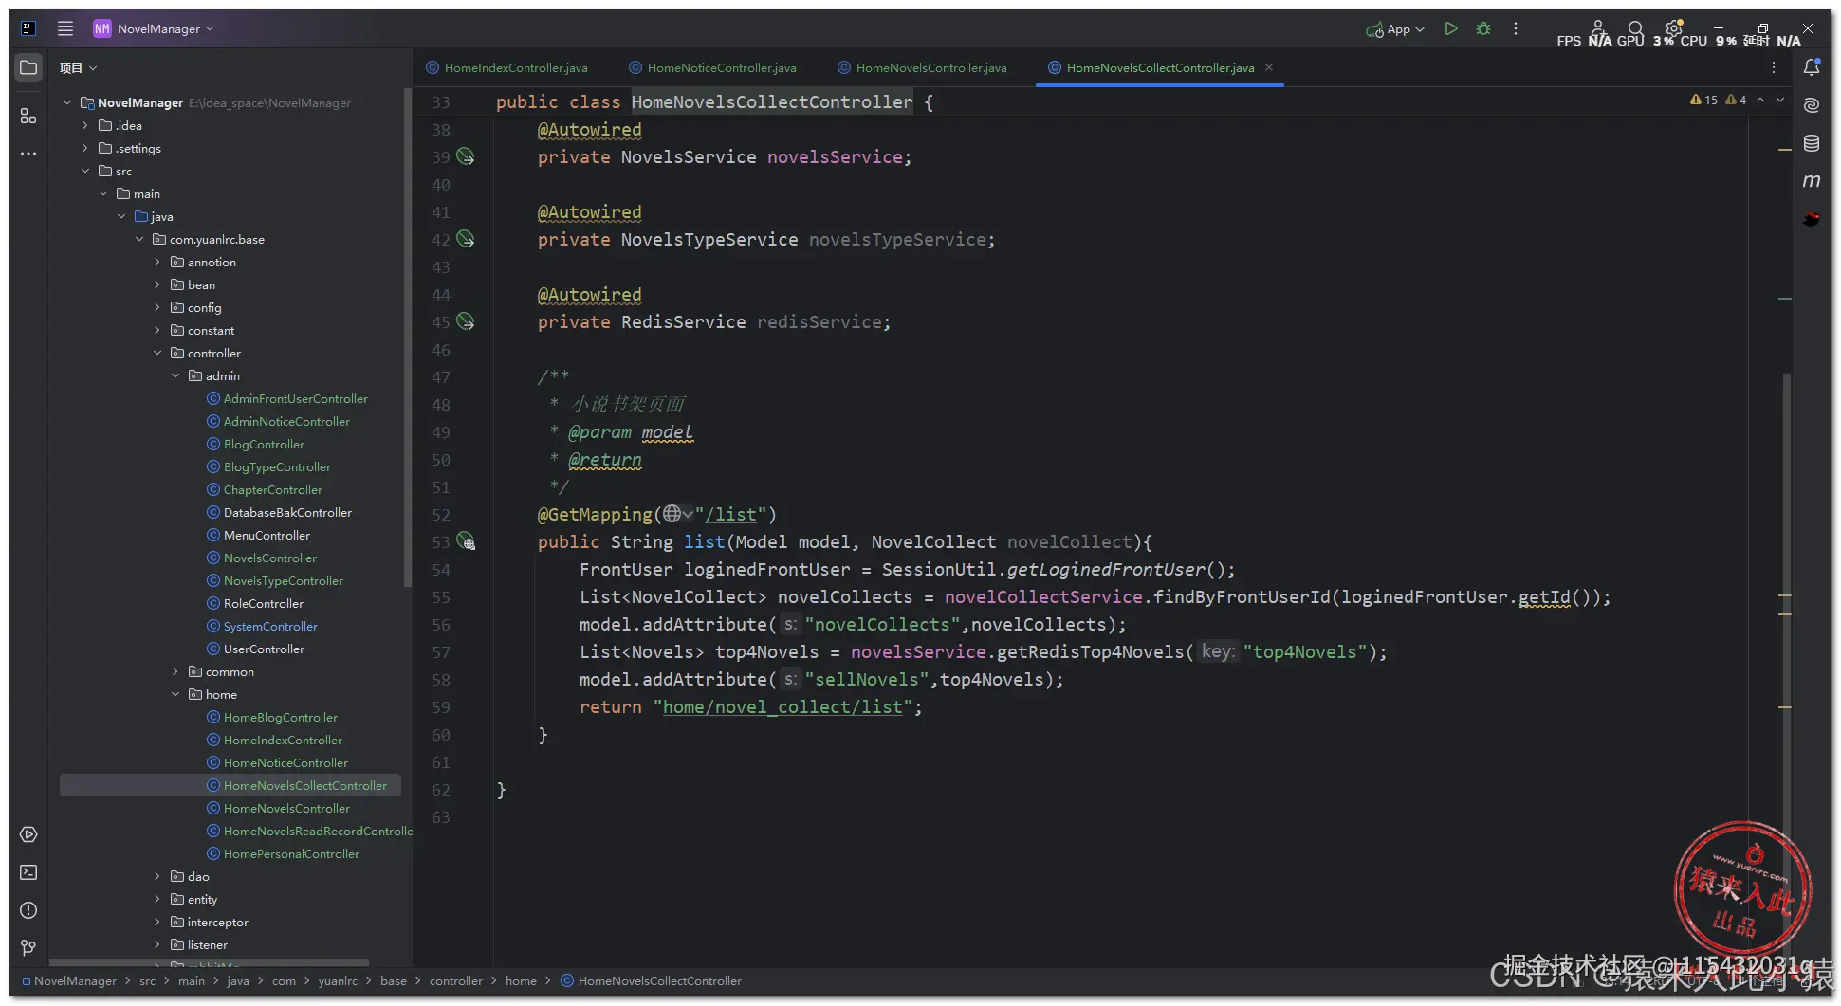Open the editor tabs more-options menu
1841x1006 pixels.
(x=1774, y=67)
